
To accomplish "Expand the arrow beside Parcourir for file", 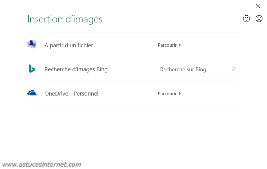I will click(x=180, y=45).
